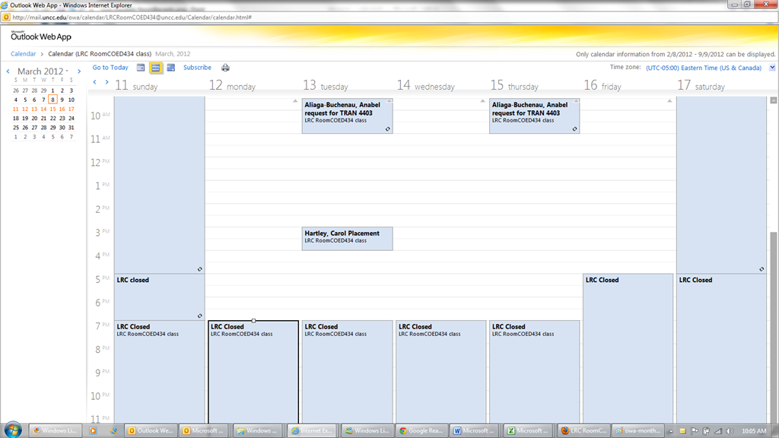Select March 15 in the mini calendar
Viewport: 779px width, 438px height.
(52, 109)
